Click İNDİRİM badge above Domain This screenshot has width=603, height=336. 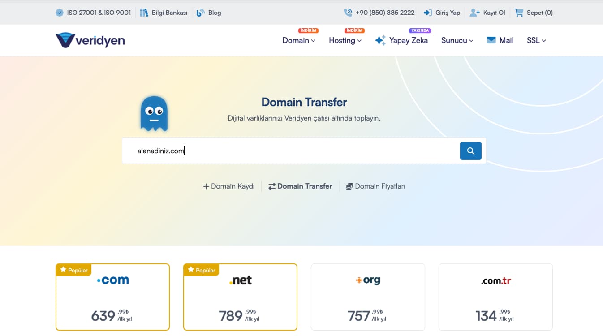[x=308, y=30]
